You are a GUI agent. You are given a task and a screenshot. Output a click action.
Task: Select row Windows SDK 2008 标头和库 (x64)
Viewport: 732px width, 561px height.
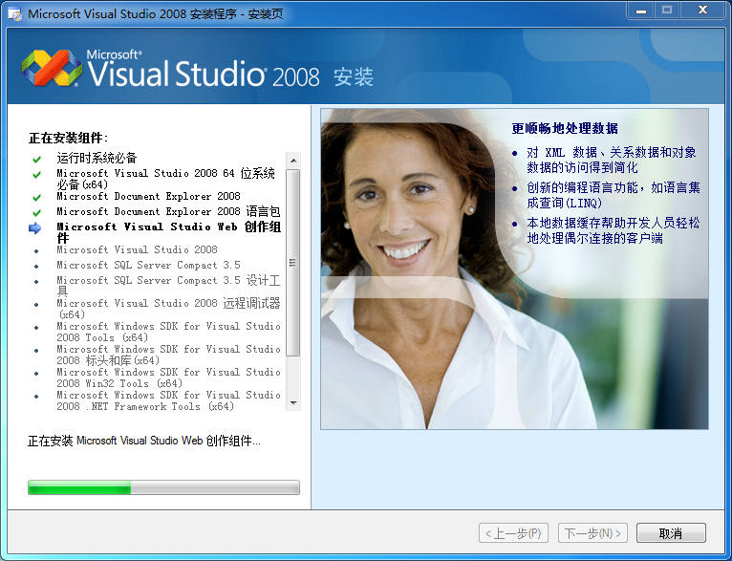click(168, 355)
